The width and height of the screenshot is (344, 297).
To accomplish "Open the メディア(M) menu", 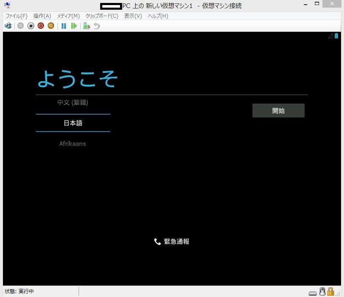I will [x=68, y=16].
